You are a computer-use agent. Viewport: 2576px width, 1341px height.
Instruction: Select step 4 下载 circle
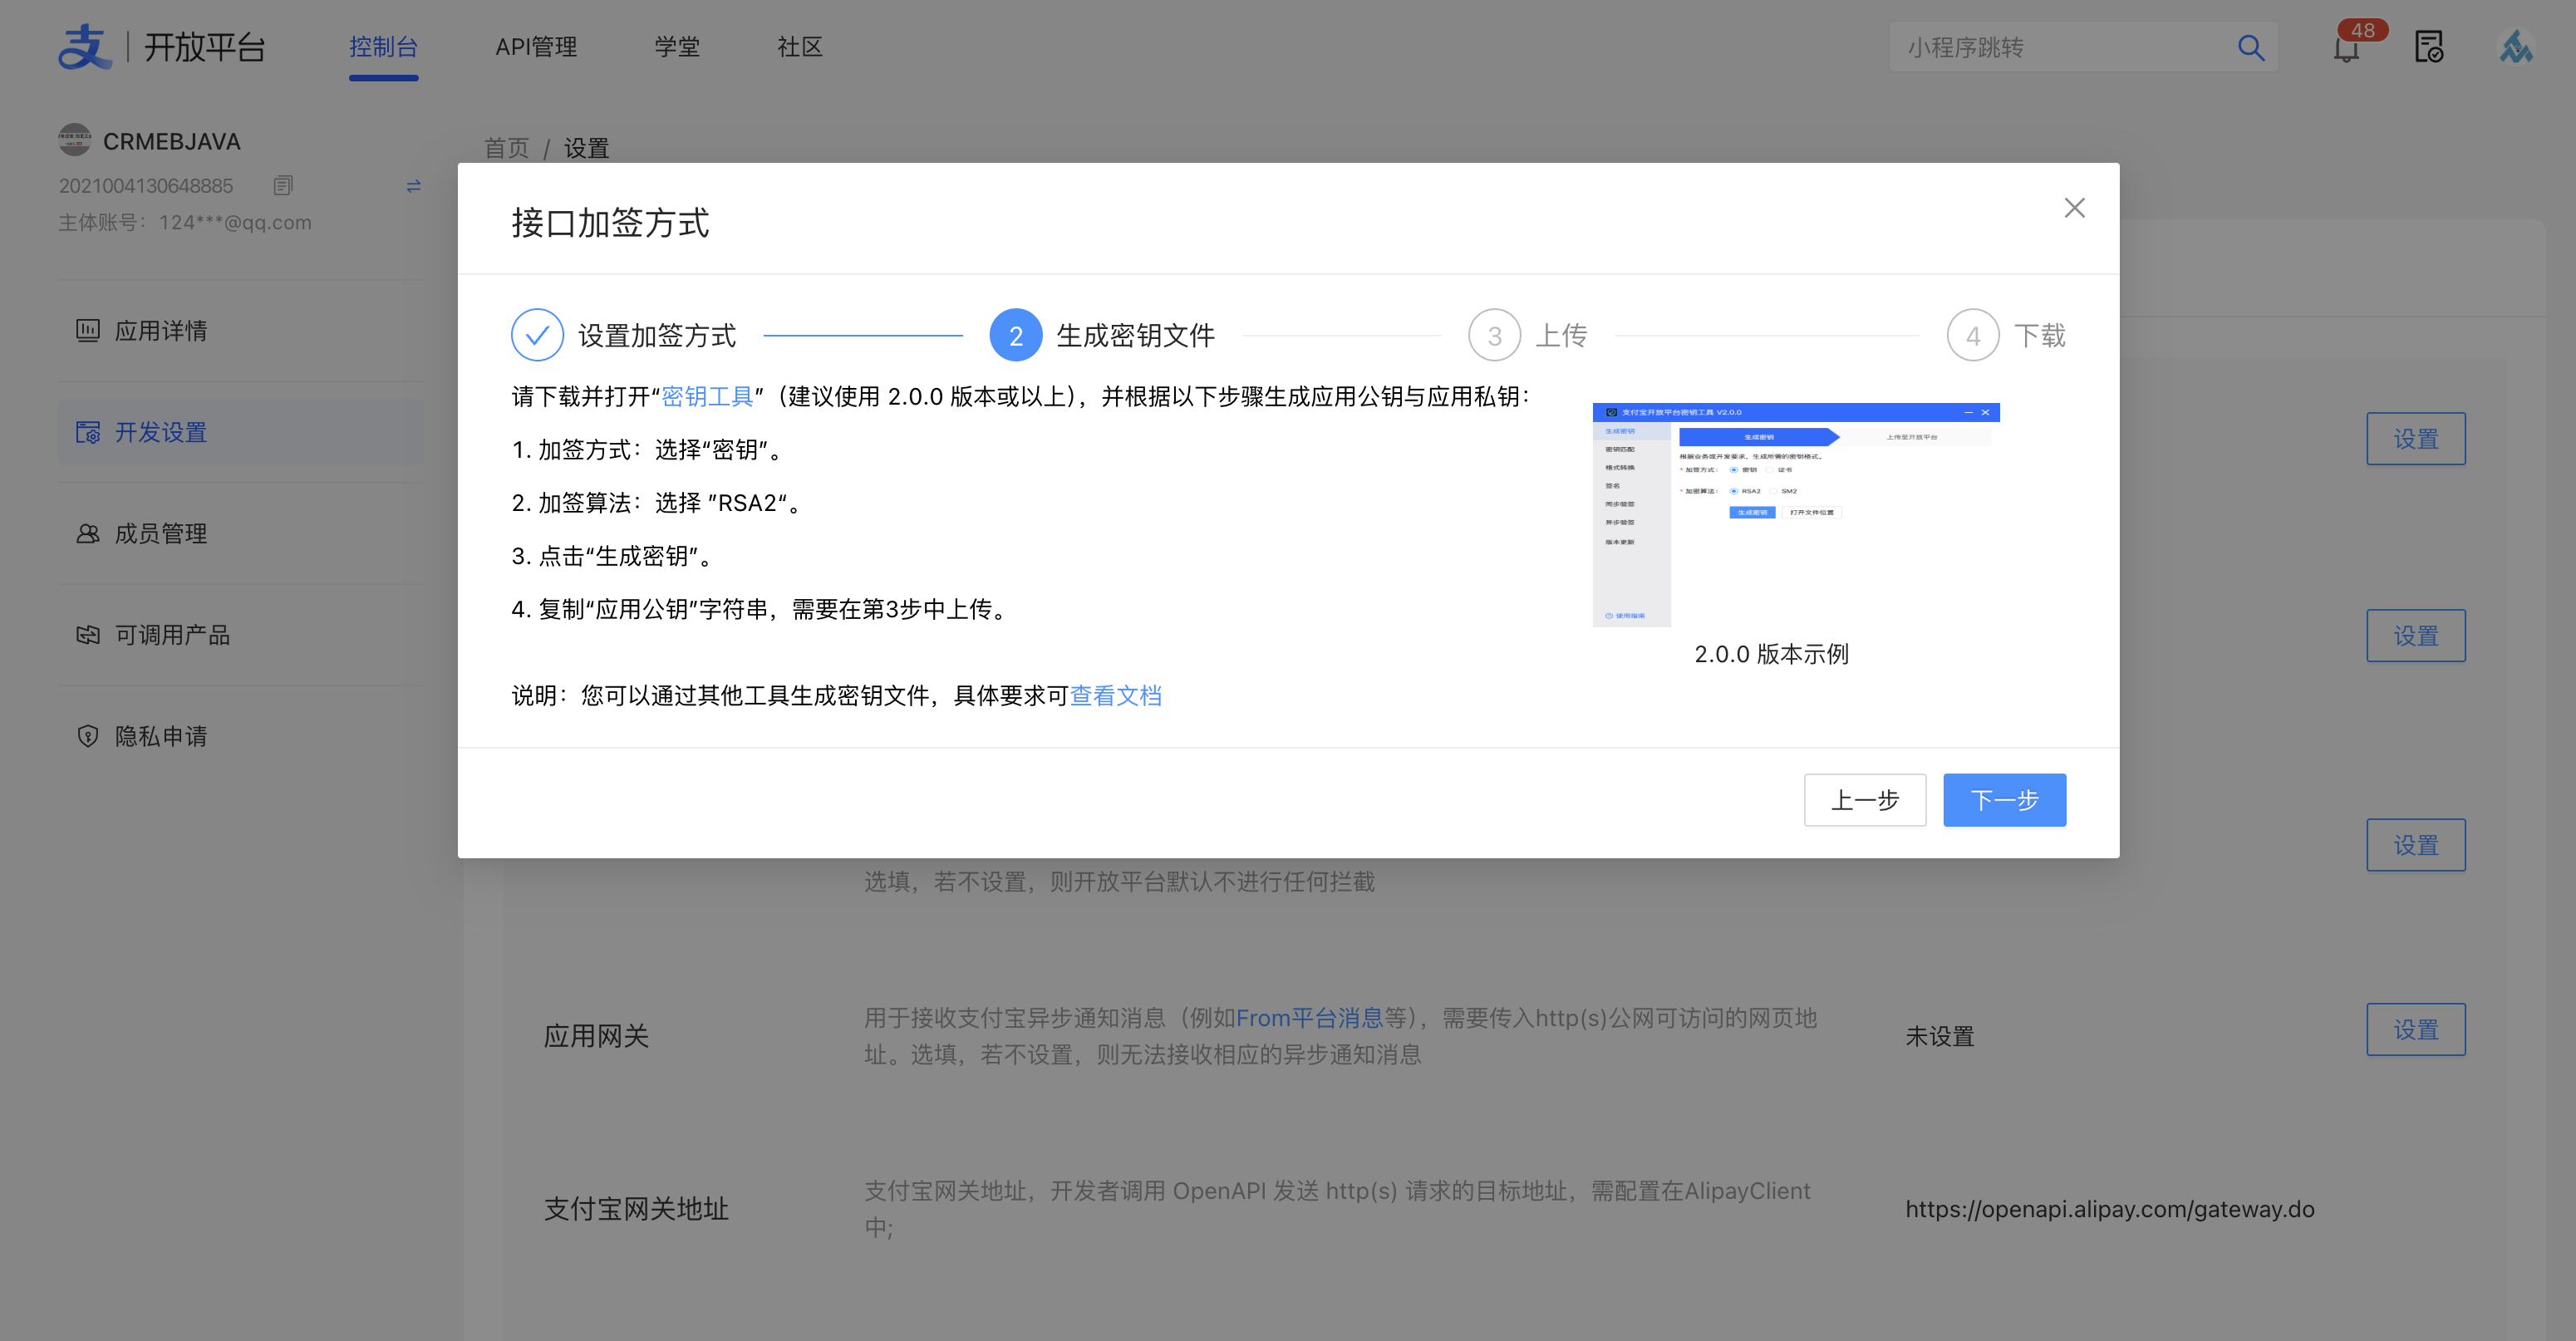pos(1972,335)
